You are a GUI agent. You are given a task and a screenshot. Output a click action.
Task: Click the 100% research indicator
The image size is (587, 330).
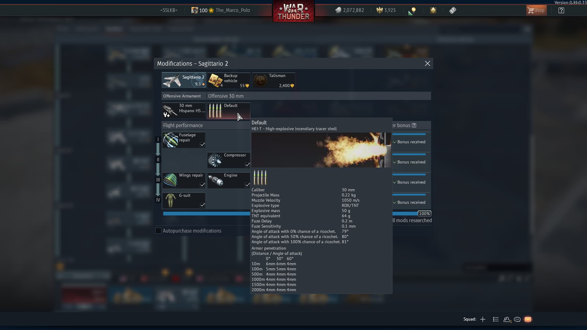(424, 214)
